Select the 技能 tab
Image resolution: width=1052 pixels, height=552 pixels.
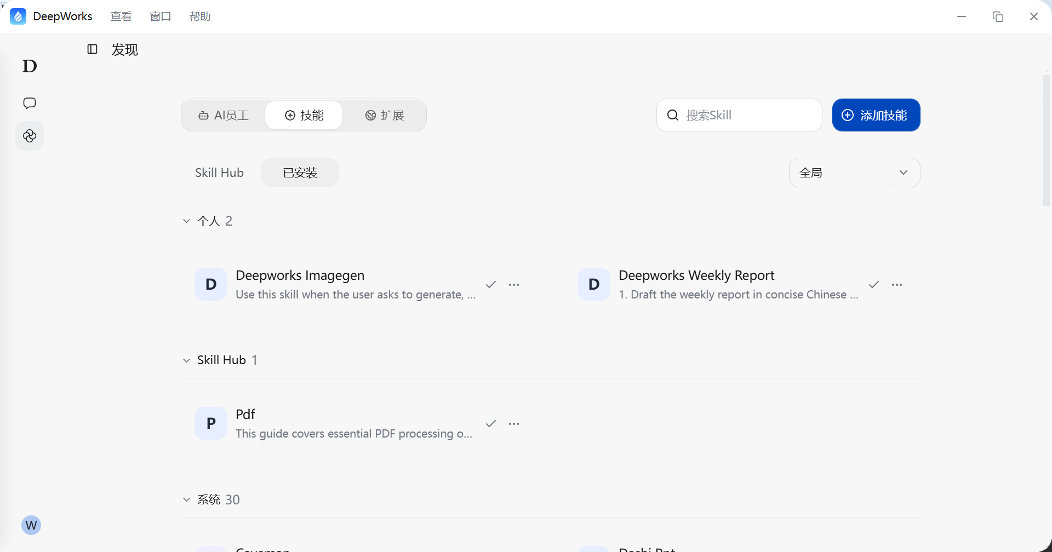coord(304,115)
